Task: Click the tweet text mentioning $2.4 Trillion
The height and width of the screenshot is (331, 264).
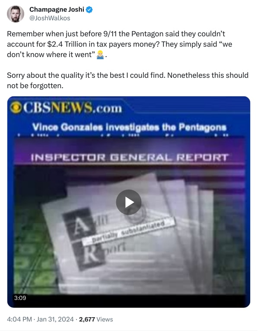Action: pyautogui.click(x=119, y=44)
